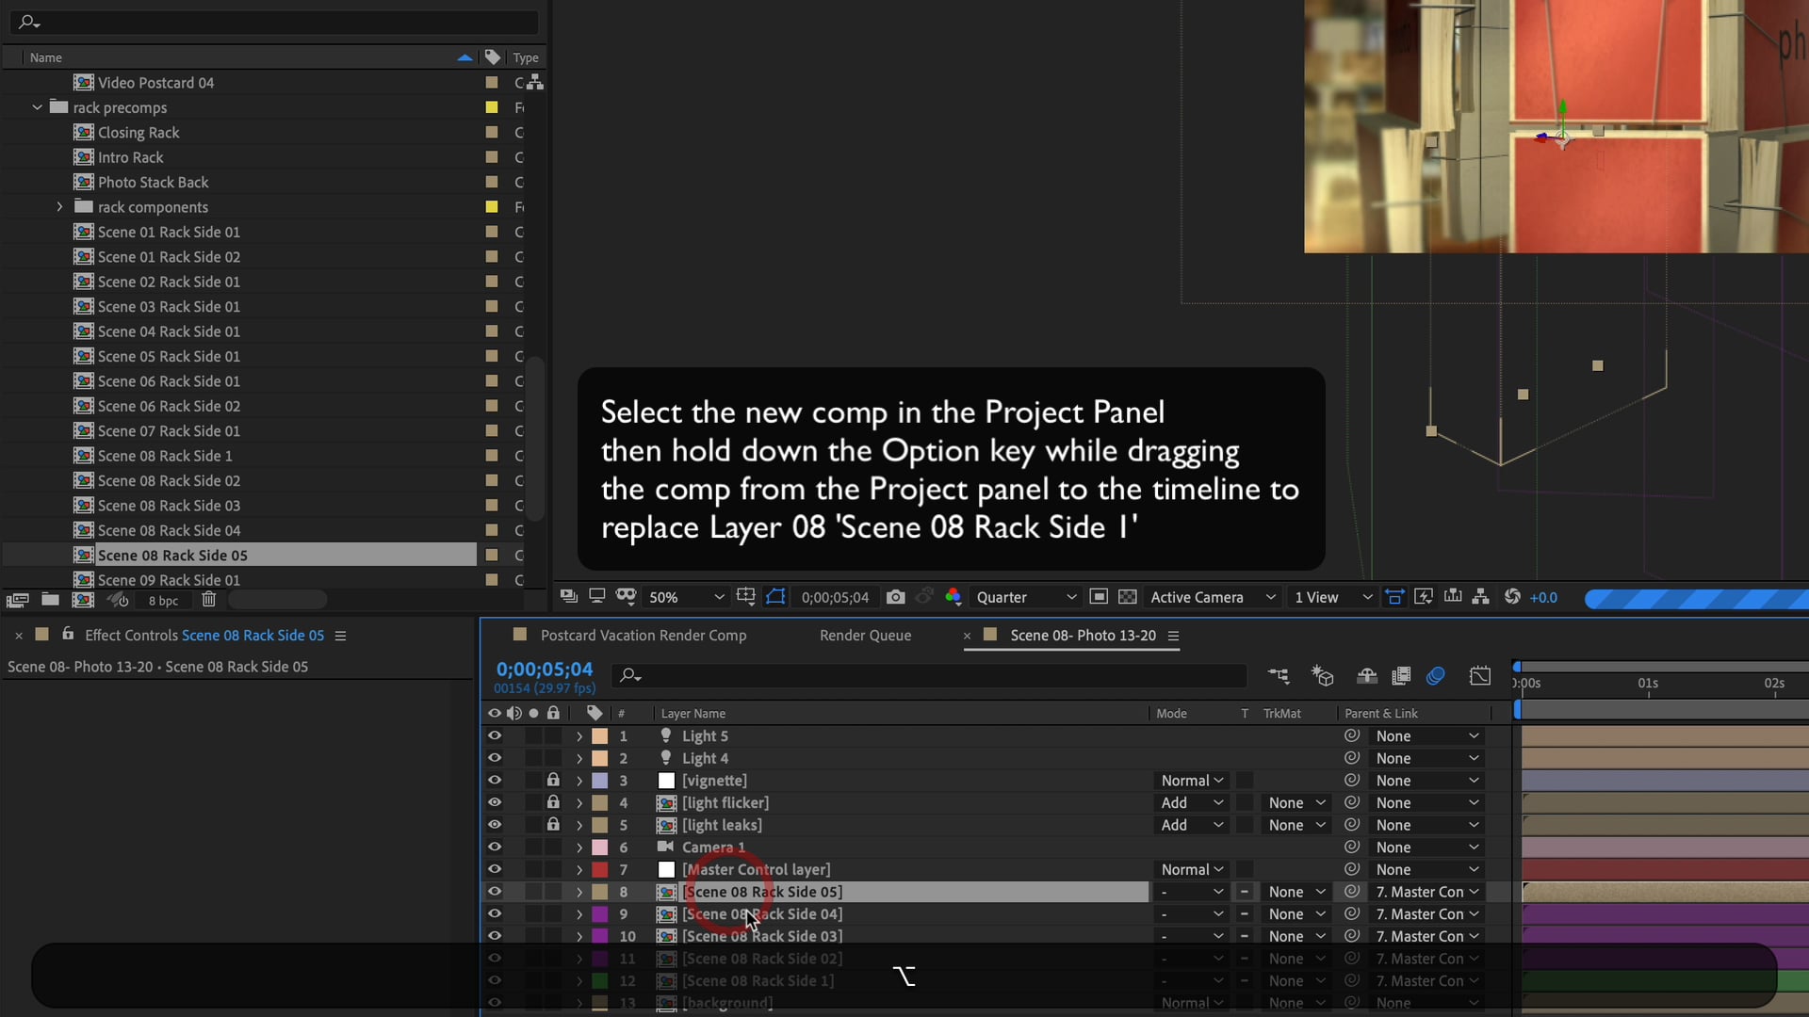Click the 8 bpc color depth button

click(162, 601)
